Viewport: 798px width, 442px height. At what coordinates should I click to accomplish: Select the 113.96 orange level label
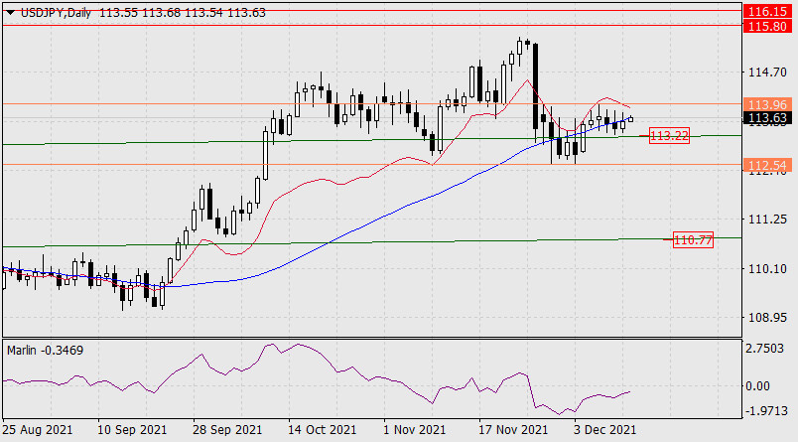(768, 104)
